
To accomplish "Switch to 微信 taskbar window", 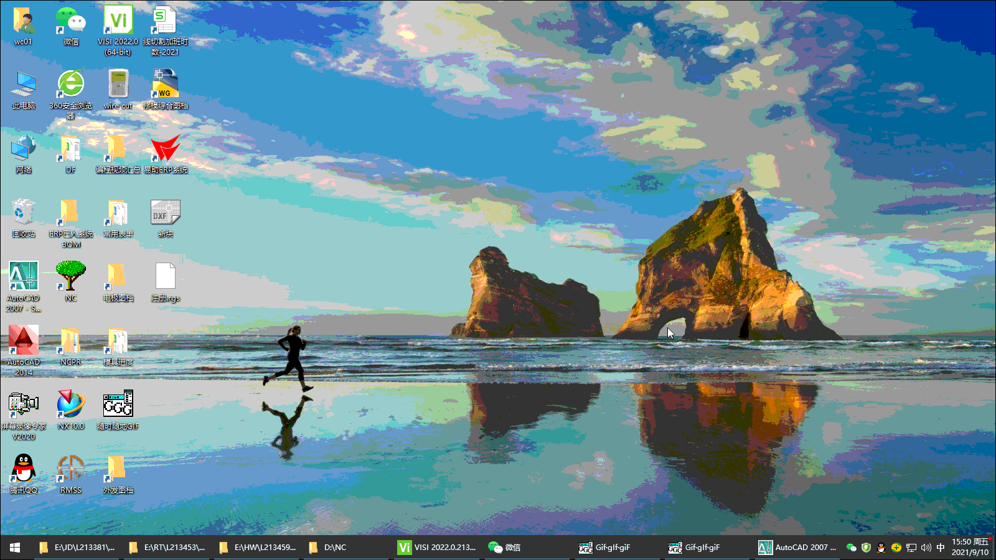I will 528,548.
